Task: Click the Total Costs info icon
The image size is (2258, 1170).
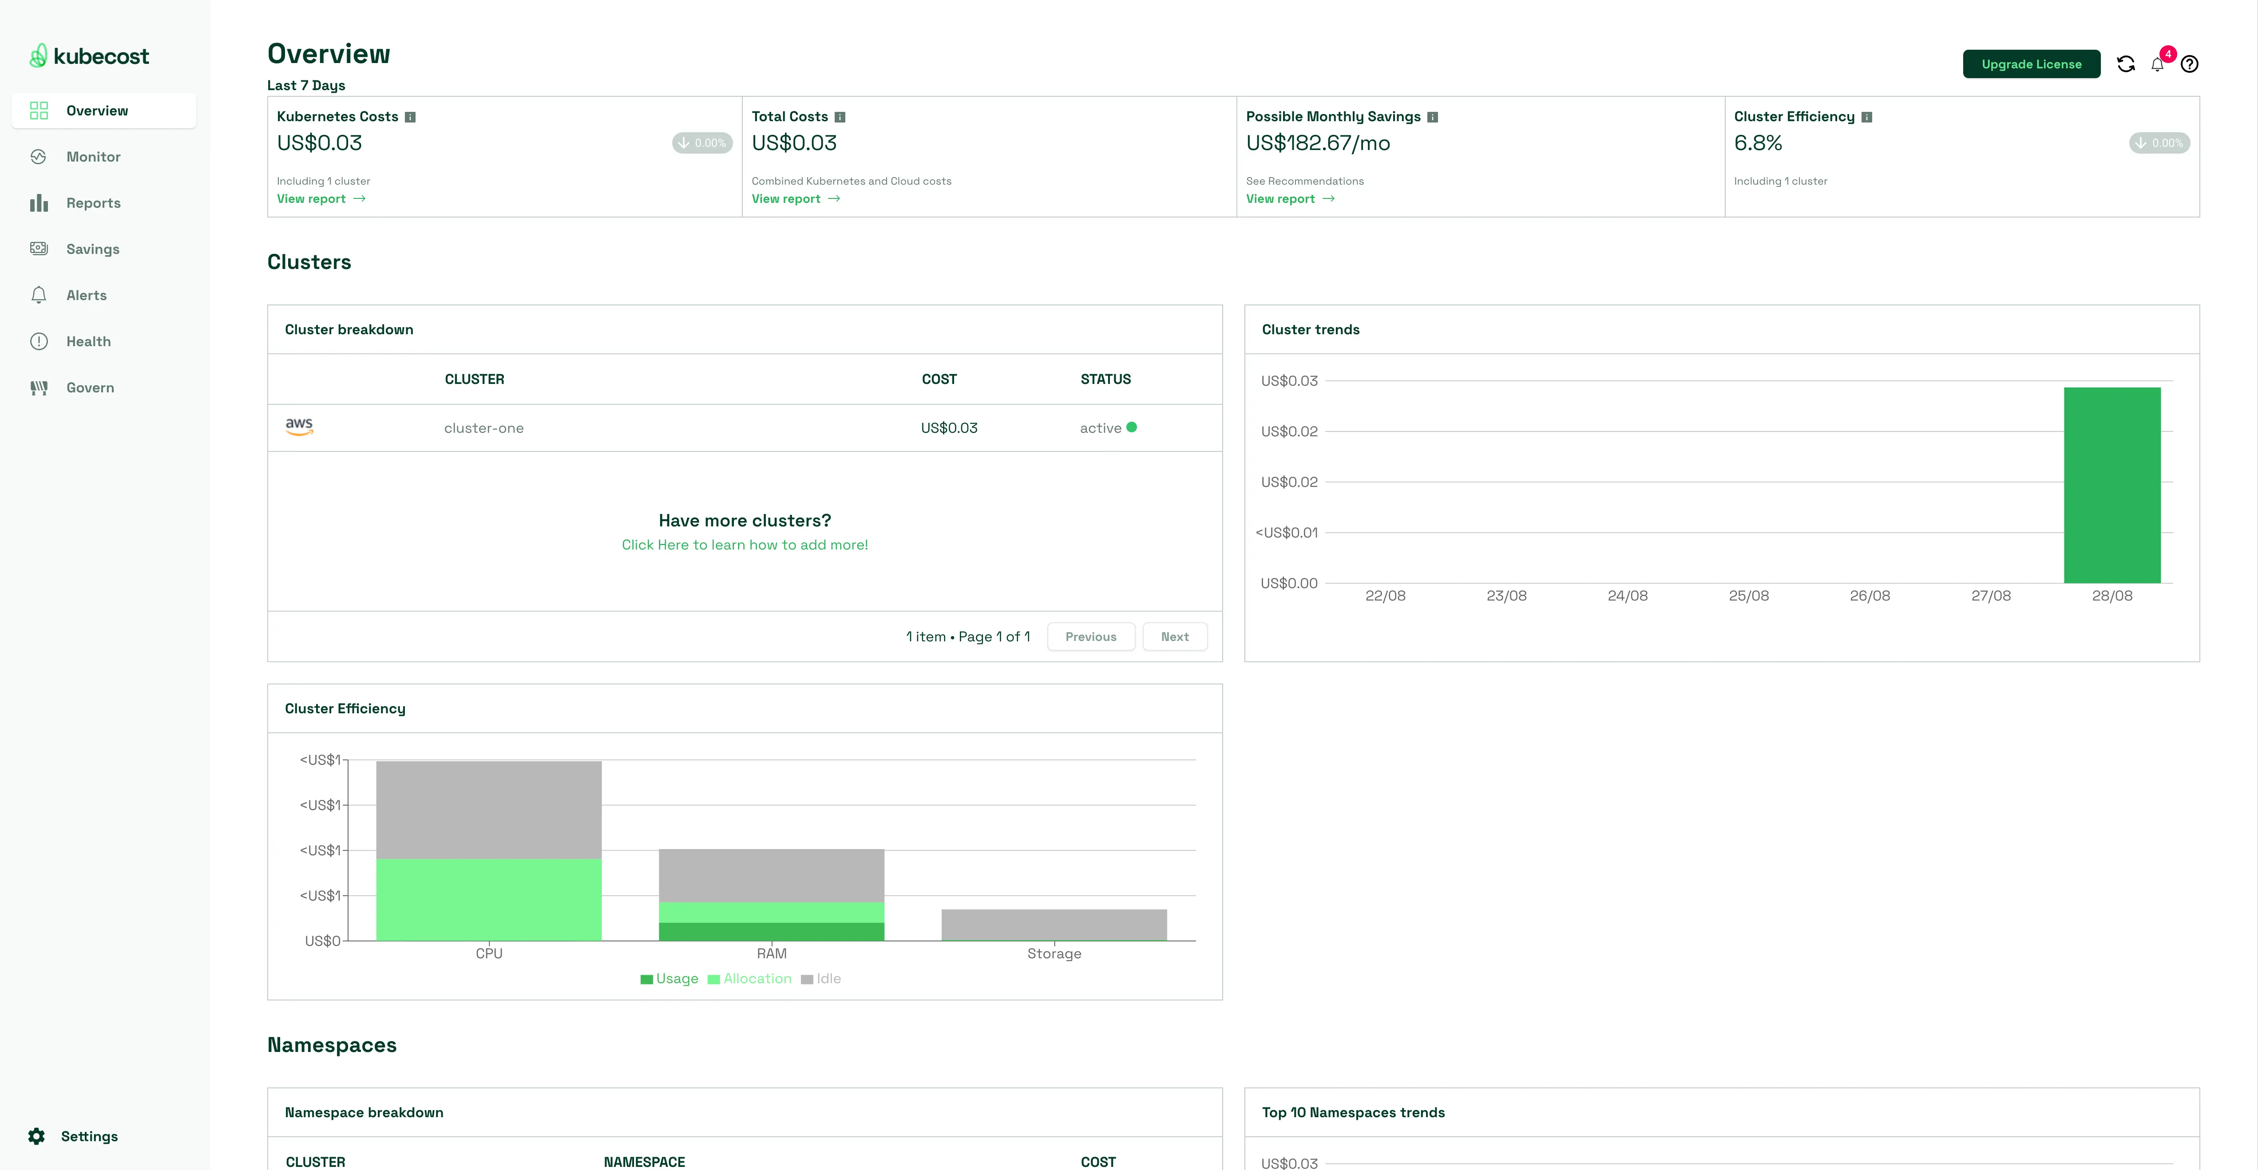Action: click(840, 118)
